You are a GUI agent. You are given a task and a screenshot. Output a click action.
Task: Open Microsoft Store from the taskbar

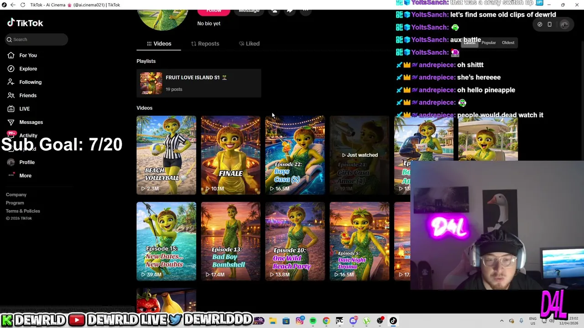coord(286,321)
